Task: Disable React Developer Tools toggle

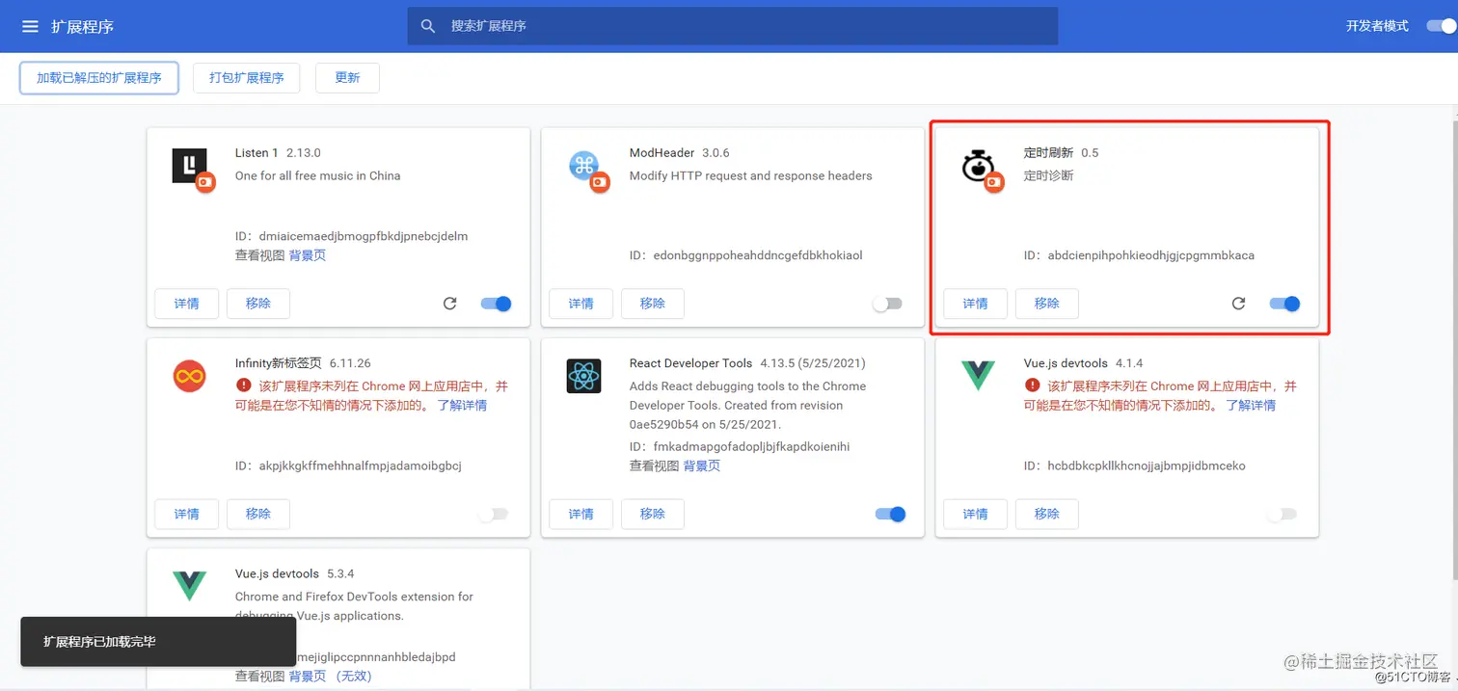Action: [890, 514]
